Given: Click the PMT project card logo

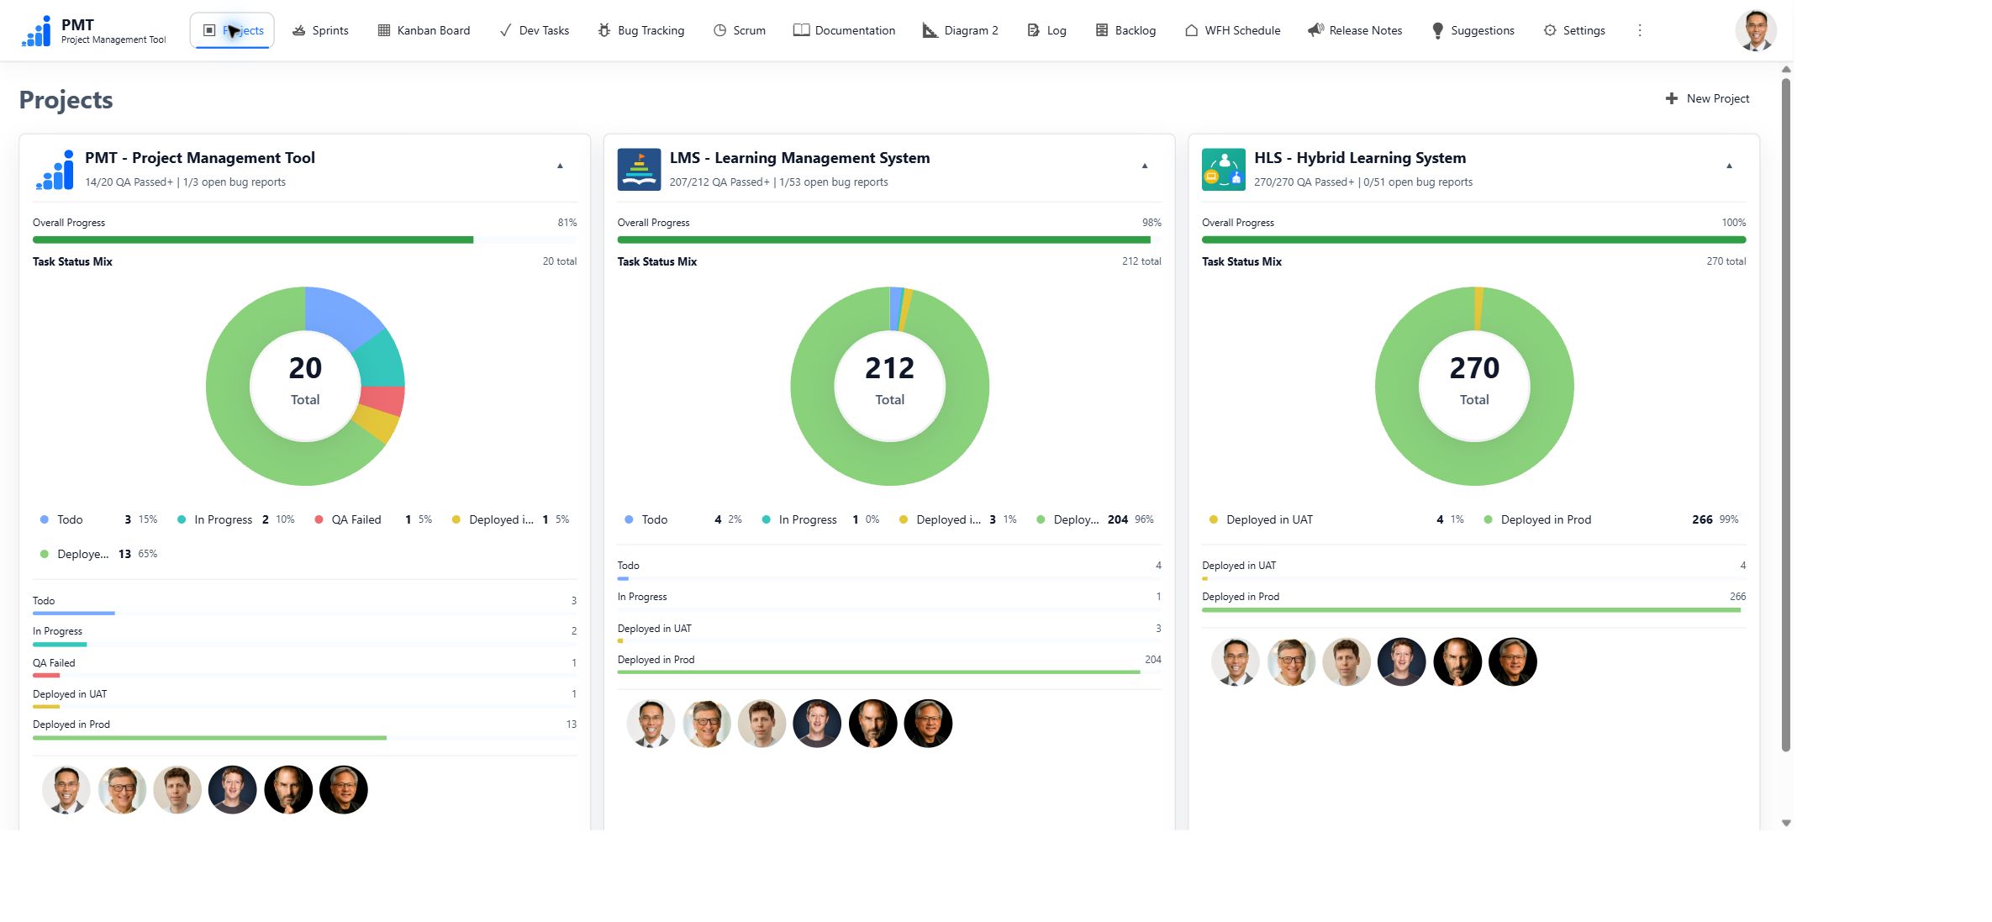Looking at the screenshot, I should click(x=55, y=169).
